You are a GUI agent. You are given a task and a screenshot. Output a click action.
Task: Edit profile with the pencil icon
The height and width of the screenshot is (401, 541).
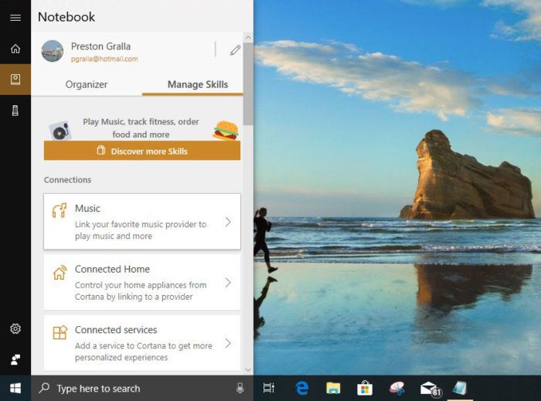coord(235,50)
